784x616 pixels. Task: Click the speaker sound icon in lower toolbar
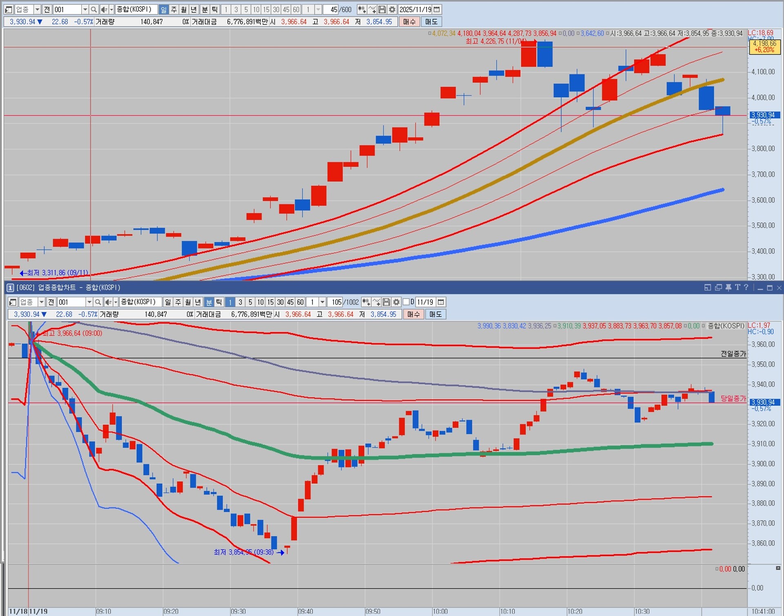pos(108,302)
